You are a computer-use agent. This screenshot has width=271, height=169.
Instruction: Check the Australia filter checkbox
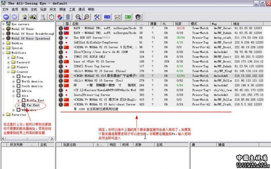(x=19, y=110)
